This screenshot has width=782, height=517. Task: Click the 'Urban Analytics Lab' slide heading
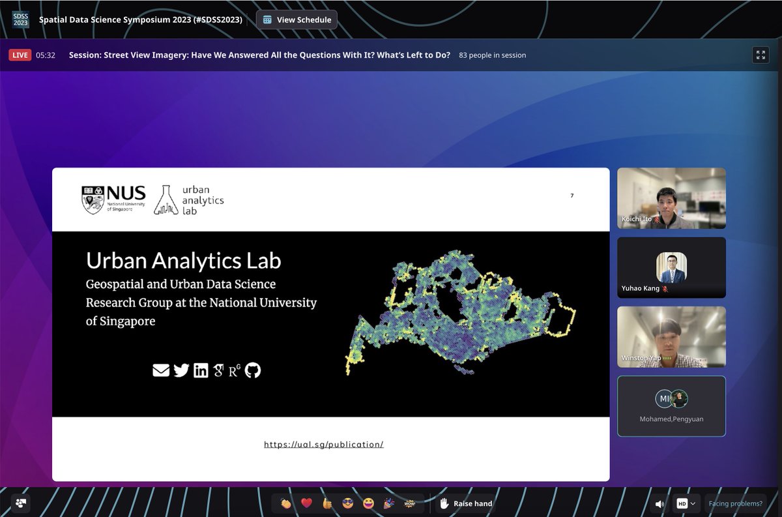pyautogui.click(x=184, y=261)
